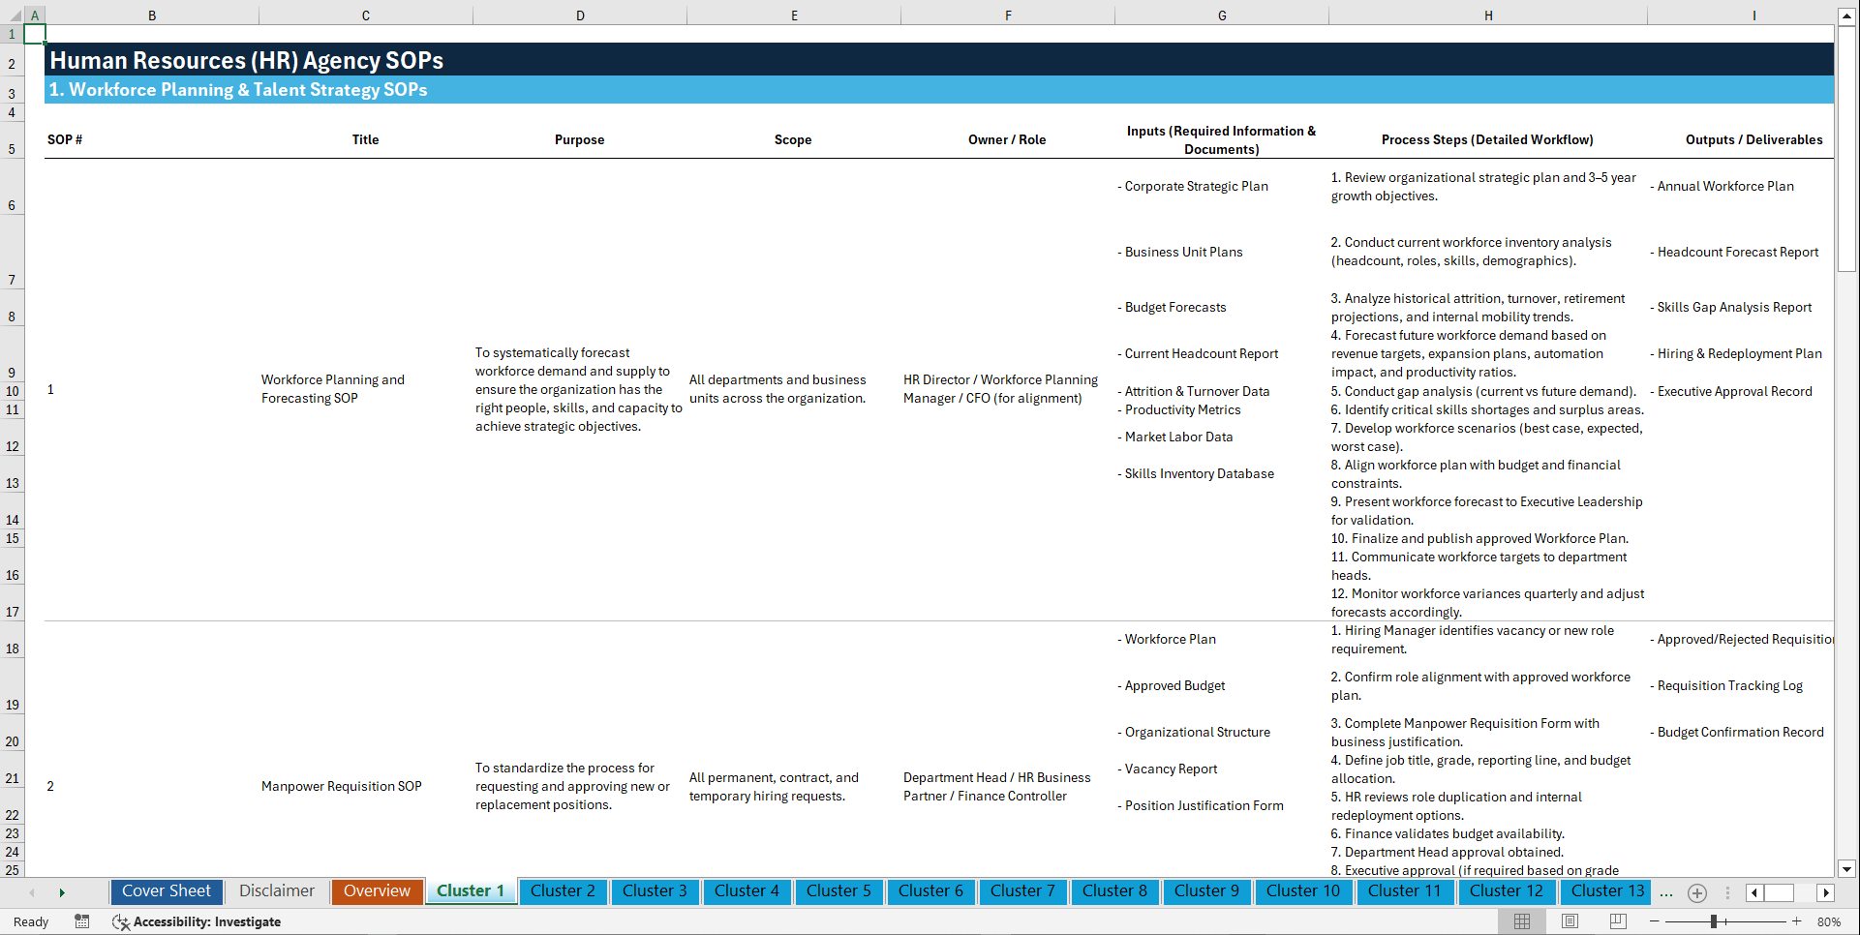Zoom out using the minus icon
Image resolution: width=1860 pixels, height=935 pixels.
click(x=1655, y=920)
